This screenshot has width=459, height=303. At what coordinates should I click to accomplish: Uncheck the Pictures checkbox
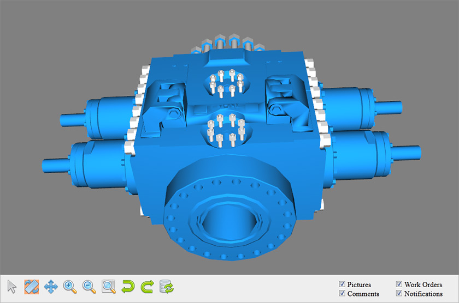click(x=342, y=284)
